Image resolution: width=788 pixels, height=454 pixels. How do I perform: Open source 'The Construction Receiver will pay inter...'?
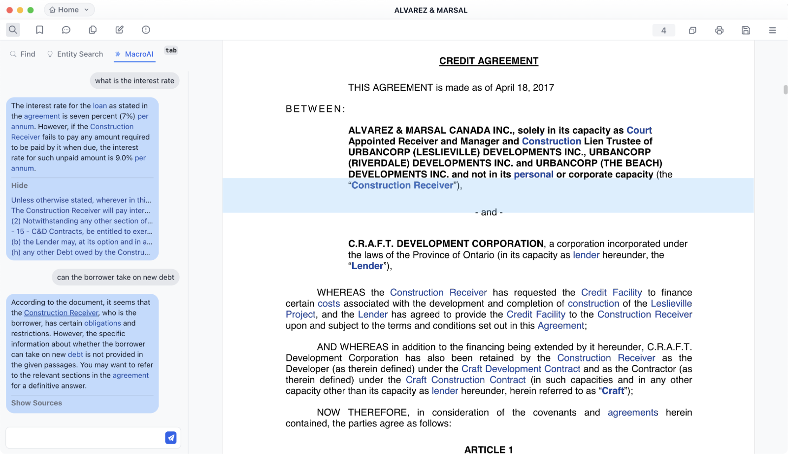[x=81, y=210]
